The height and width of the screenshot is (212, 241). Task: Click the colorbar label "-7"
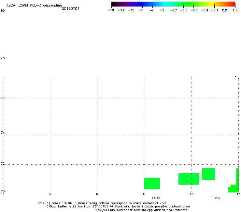(141, 10)
